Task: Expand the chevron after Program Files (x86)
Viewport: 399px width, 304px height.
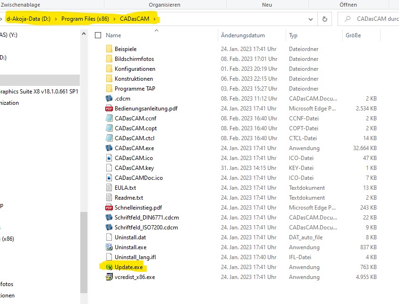Action: 114,19
